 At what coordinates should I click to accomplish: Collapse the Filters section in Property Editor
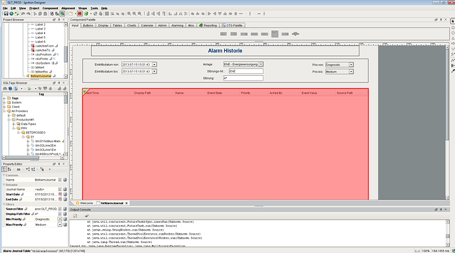pyautogui.click(x=4, y=204)
